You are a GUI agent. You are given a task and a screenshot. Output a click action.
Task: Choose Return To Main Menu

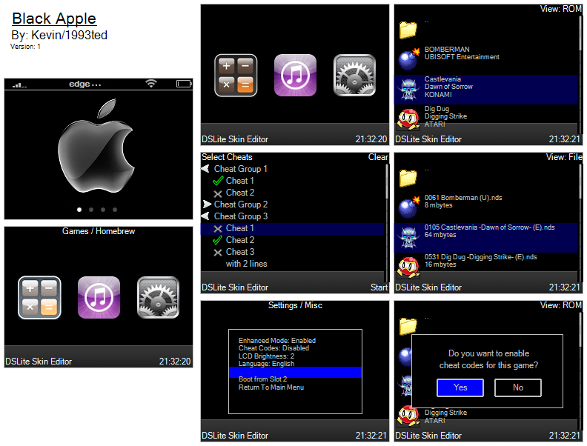pyautogui.click(x=271, y=387)
